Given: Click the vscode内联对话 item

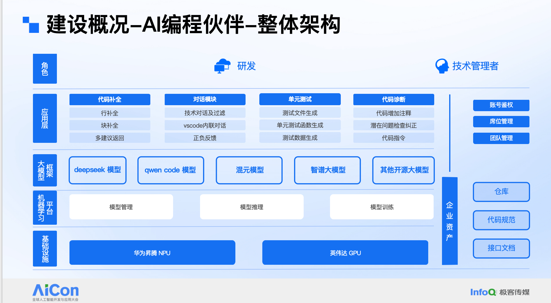Looking at the screenshot, I should coord(205,125).
